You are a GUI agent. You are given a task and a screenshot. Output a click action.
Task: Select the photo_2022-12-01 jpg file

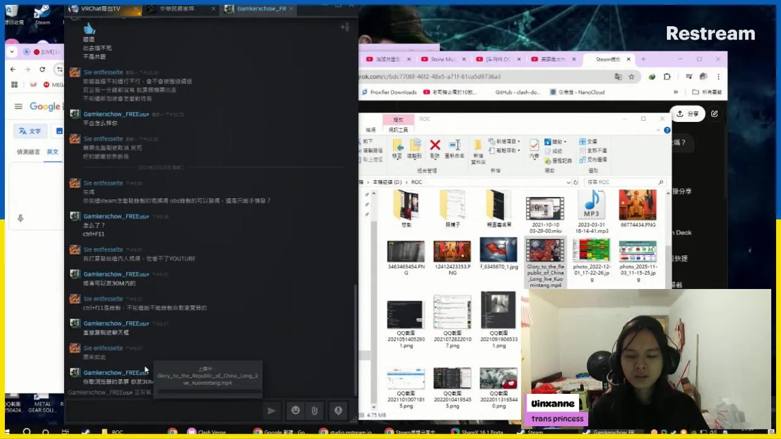coord(591,261)
